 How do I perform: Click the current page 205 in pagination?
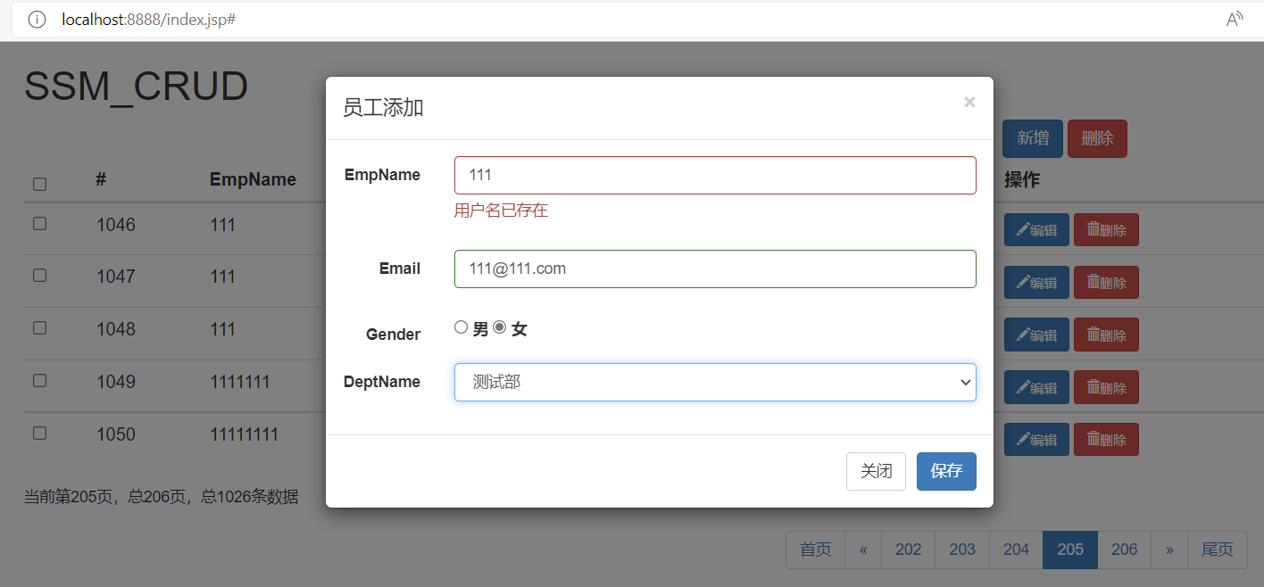1070,550
